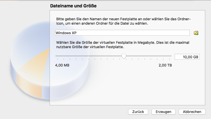
Task: Click the Dateiname und Größe heading
Action: tap(73, 5)
